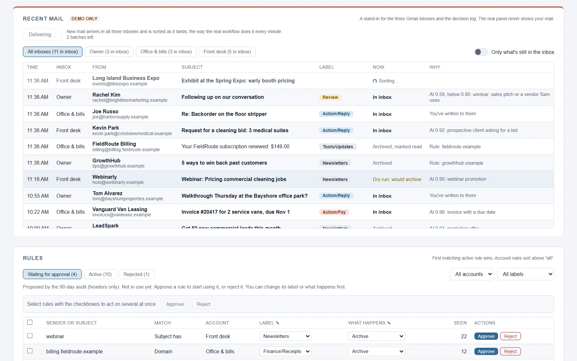Reject the billing.fieldroute.example rule

510,351
